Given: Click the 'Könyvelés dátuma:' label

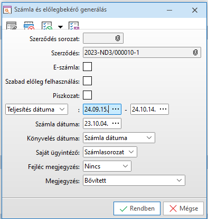Looking at the screenshot, I should [x=53, y=138].
